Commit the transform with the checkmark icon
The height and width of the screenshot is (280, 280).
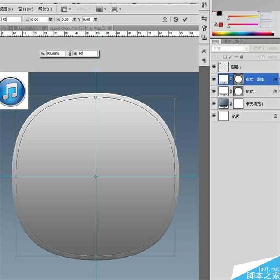pyautogui.click(x=185, y=19)
